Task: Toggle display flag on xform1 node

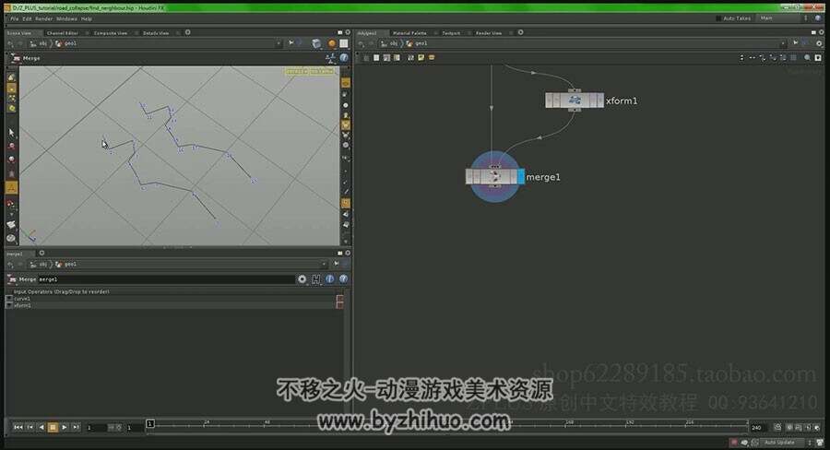Action: (x=599, y=101)
